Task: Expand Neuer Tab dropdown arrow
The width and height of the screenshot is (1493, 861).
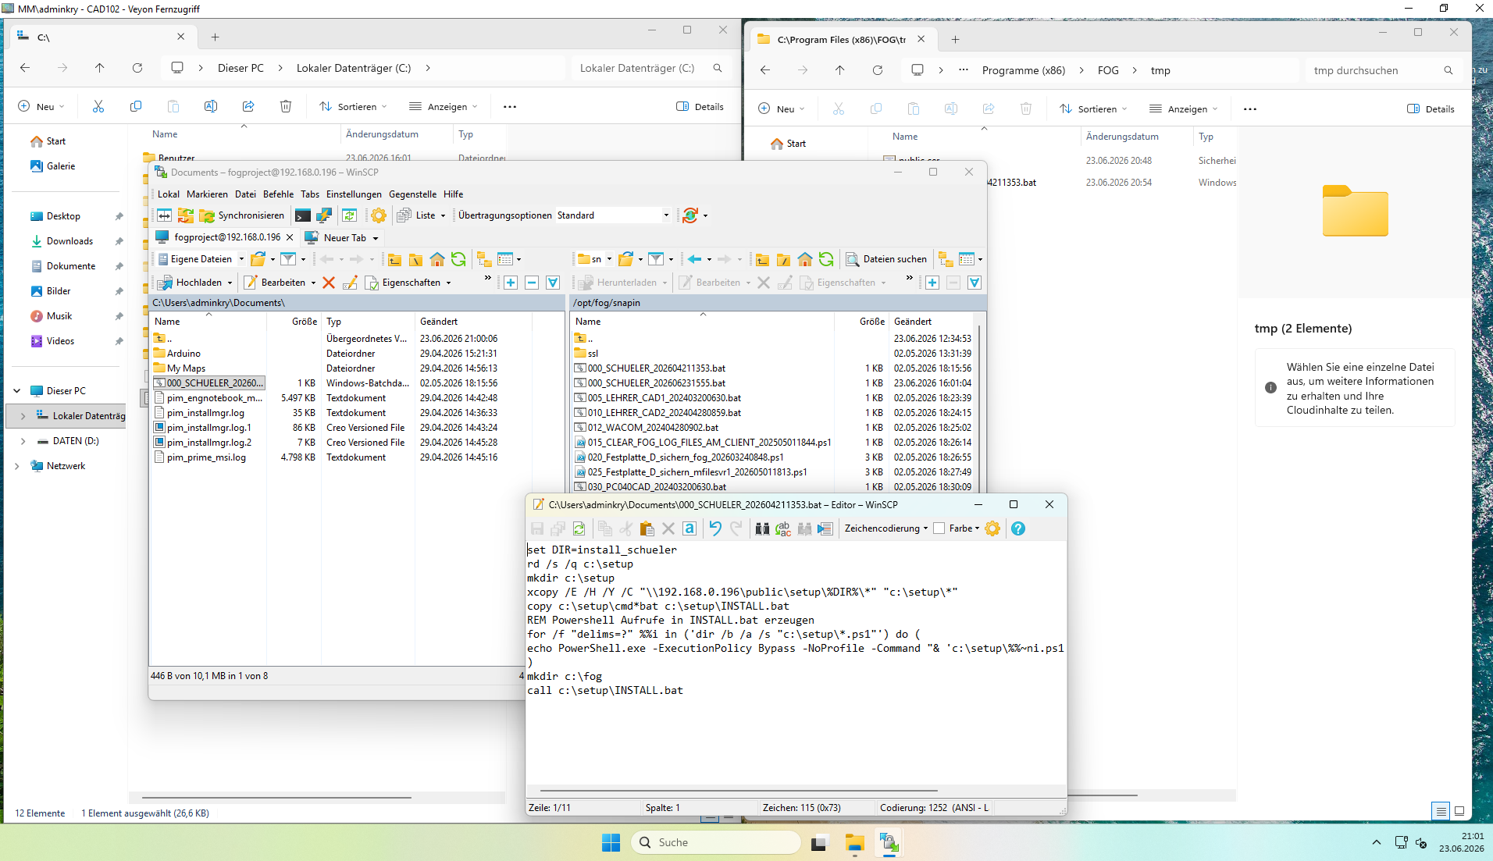Action: click(x=376, y=238)
